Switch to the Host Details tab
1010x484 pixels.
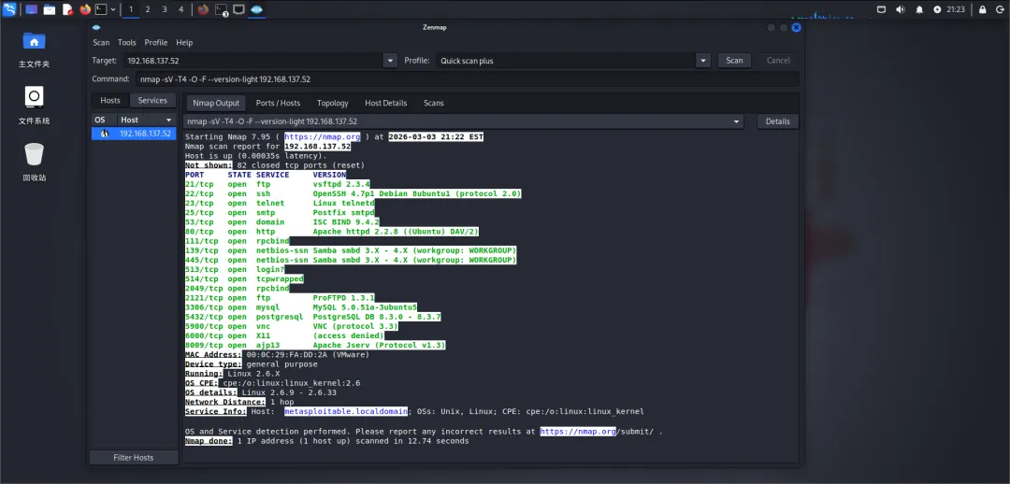(386, 103)
